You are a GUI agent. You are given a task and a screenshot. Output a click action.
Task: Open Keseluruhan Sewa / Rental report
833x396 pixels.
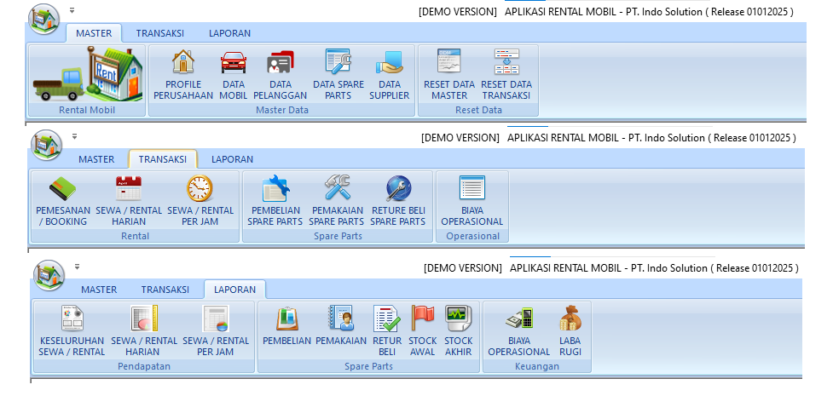(72, 331)
